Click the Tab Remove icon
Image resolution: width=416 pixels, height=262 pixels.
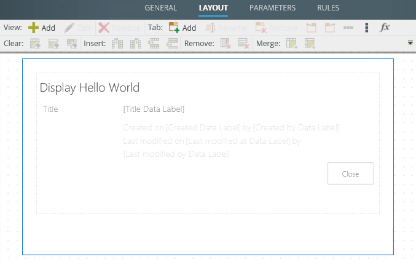[261, 28]
